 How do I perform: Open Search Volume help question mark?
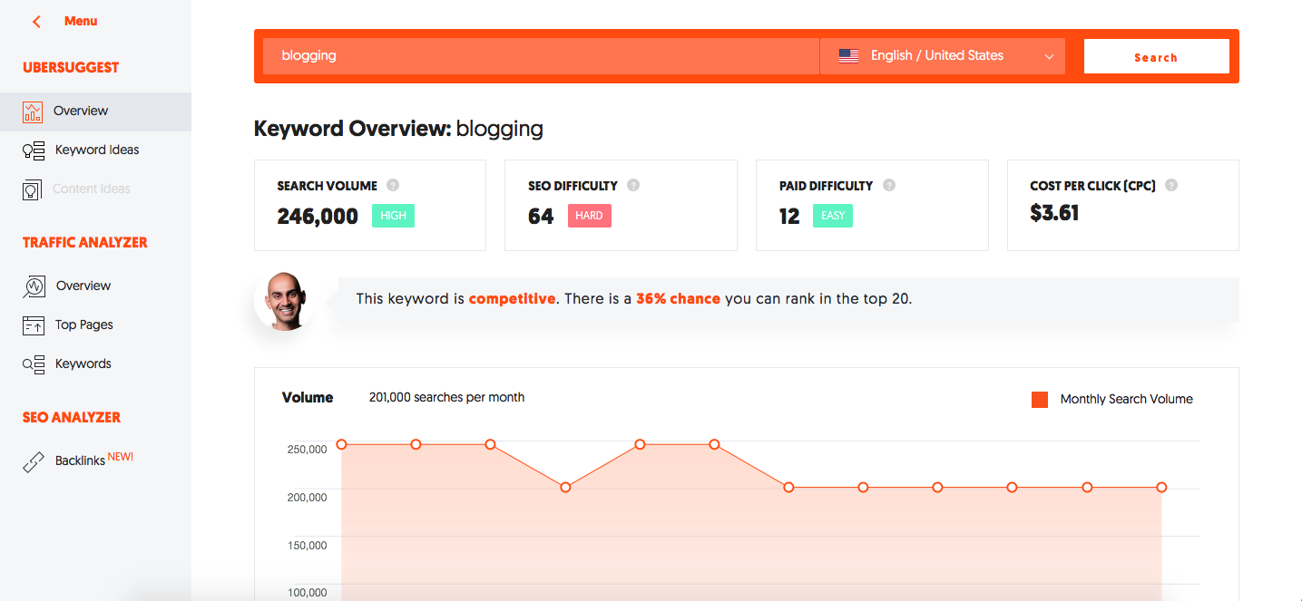pyautogui.click(x=393, y=185)
